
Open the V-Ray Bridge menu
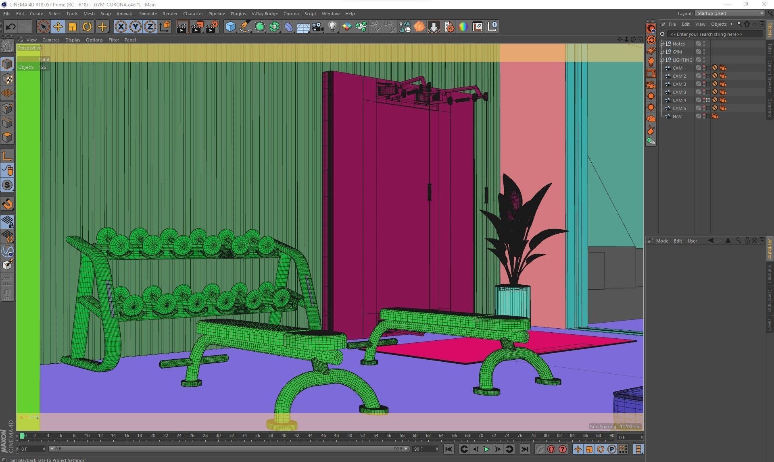265,14
